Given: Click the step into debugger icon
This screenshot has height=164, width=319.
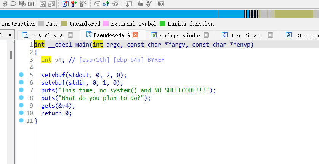Looking at the screenshot, I should pyautogui.click(x=5, y=4).
